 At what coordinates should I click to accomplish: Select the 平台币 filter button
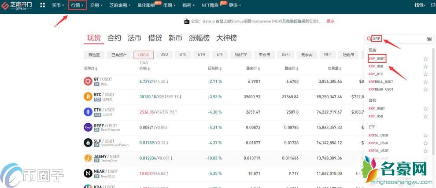click(x=264, y=55)
